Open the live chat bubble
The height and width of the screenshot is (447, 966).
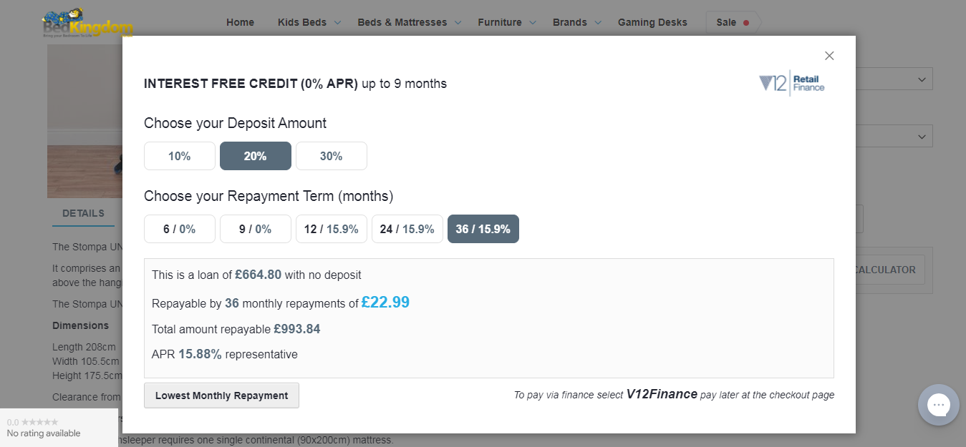coord(938,405)
